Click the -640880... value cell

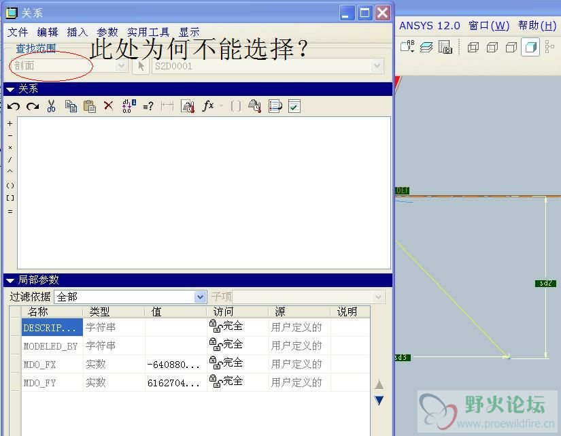pyautogui.click(x=175, y=365)
